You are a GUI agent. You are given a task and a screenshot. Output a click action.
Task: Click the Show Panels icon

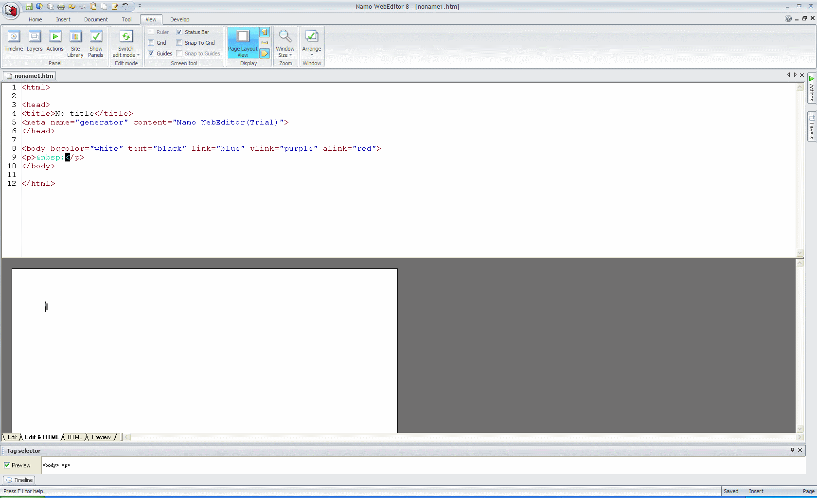(96, 43)
